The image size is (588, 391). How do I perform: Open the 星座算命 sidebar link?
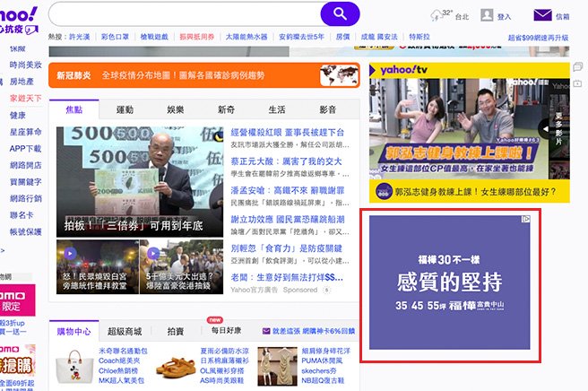[x=25, y=132]
